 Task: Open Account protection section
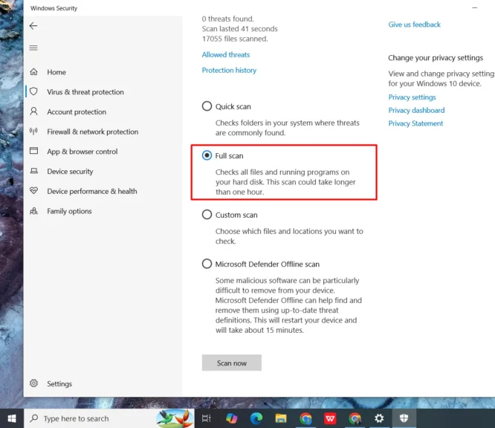(x=77, y=111)
